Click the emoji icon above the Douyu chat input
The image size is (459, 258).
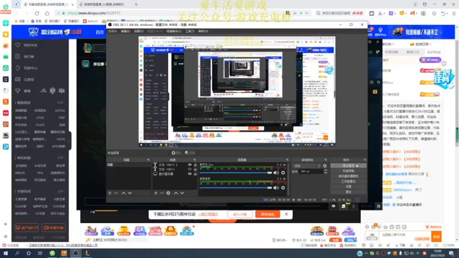[x=367, y=227]
